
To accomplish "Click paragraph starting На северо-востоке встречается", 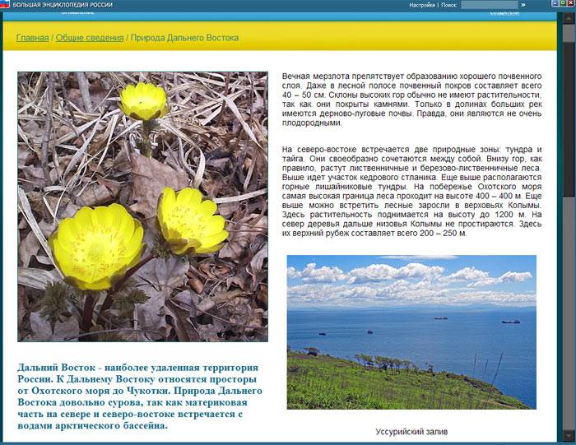I will coord(411,192).
